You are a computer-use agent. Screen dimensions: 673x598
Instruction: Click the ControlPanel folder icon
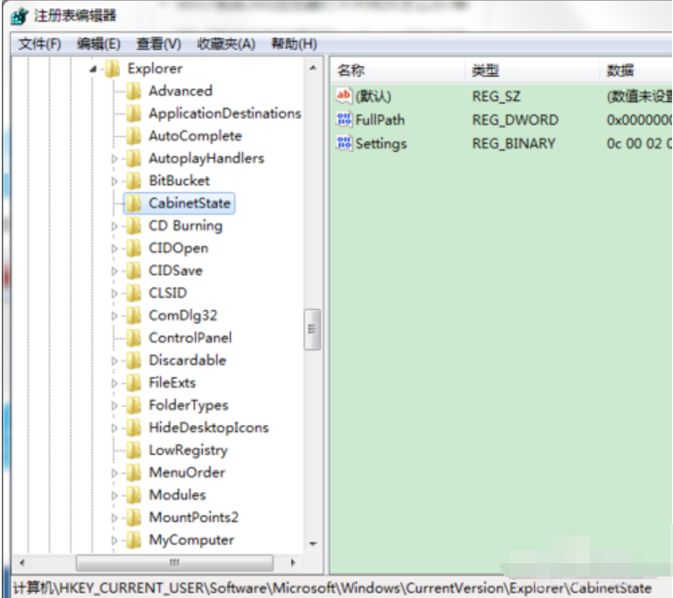coord(133,338)
